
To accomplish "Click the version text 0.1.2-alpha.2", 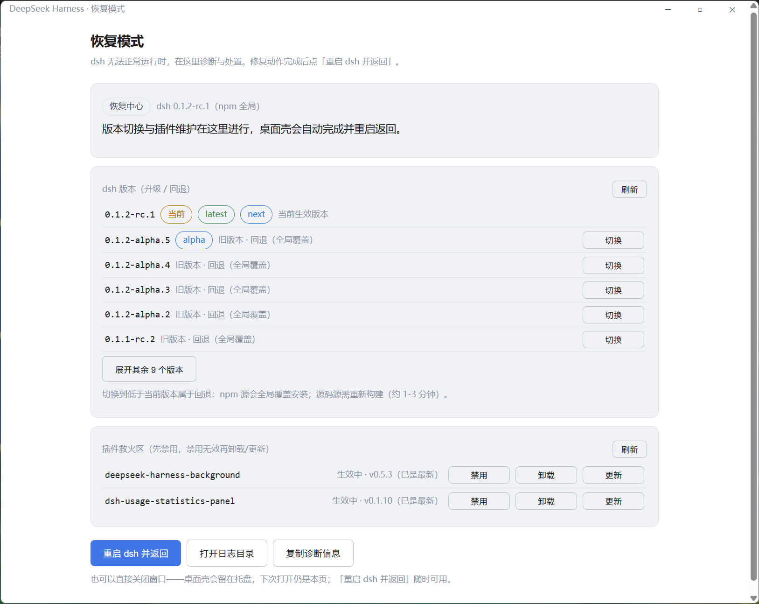I will (x=137, y=315).
